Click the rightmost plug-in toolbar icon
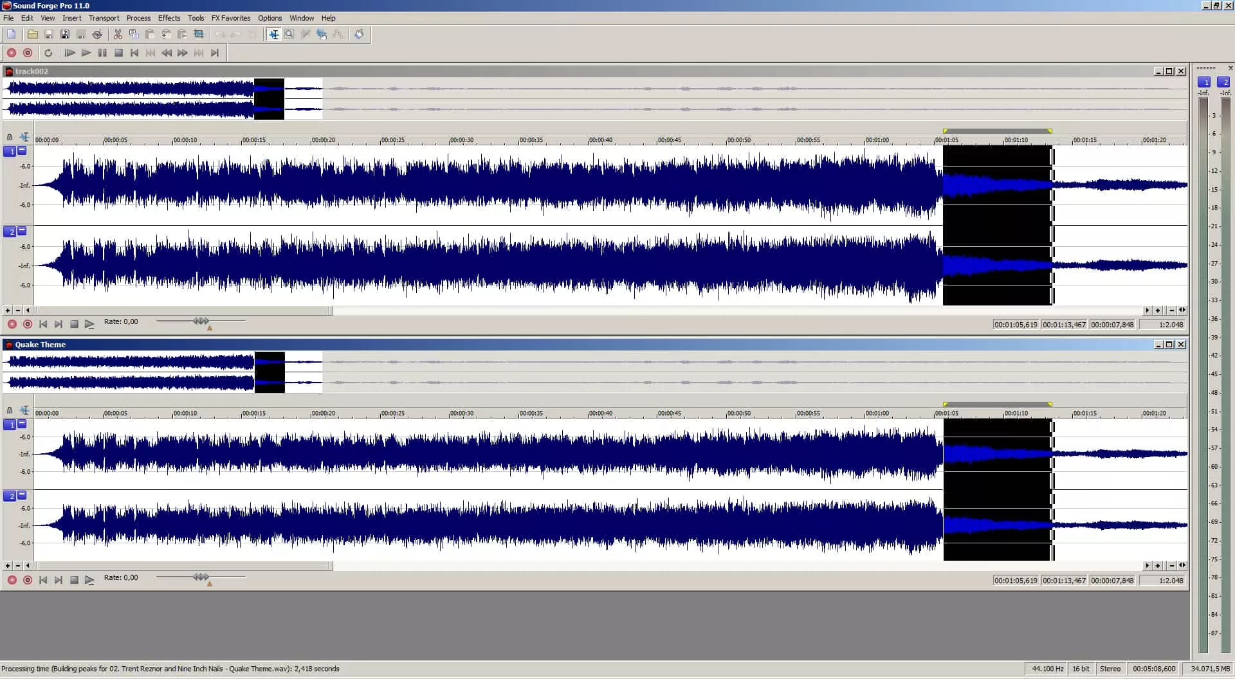The width and height of the screenshot is (1235, 679). pyautogui.click(x=359, y=34)
